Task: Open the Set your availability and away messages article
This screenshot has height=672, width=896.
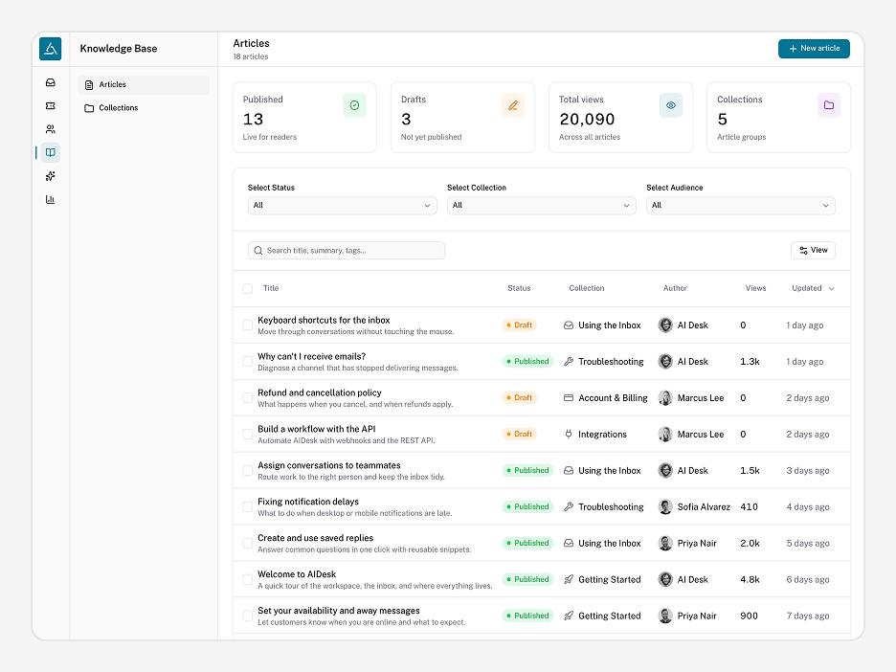Action: tap(338, 611)
